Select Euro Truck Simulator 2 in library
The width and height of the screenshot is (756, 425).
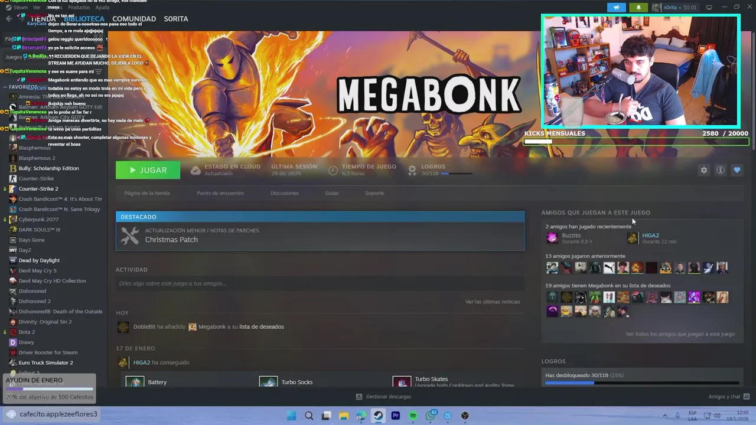point(46,362)
